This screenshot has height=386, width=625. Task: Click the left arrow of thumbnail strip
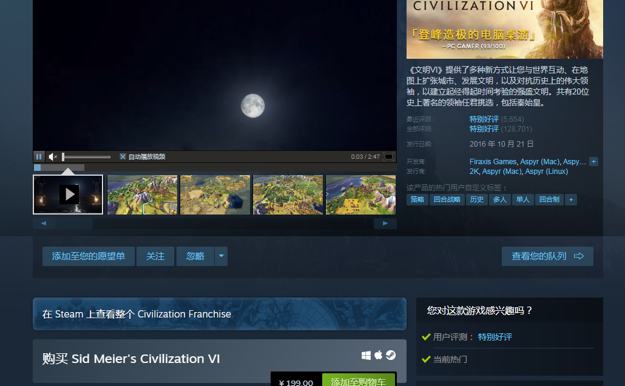tap(44, 223)
